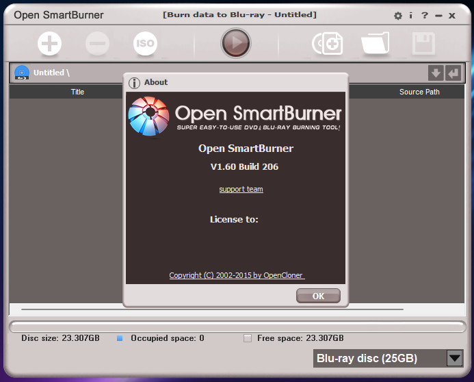
Task: Click the new disc project icon
Action: pos(328,44)
